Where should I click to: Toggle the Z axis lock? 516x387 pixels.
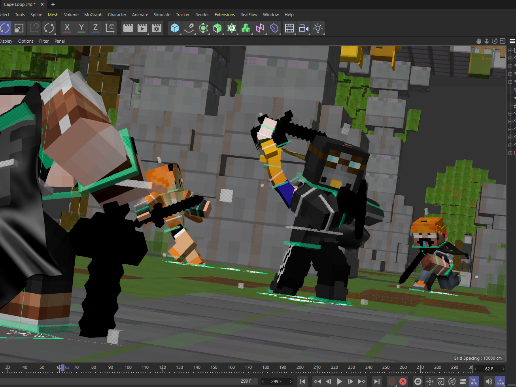tap(96, 28)
